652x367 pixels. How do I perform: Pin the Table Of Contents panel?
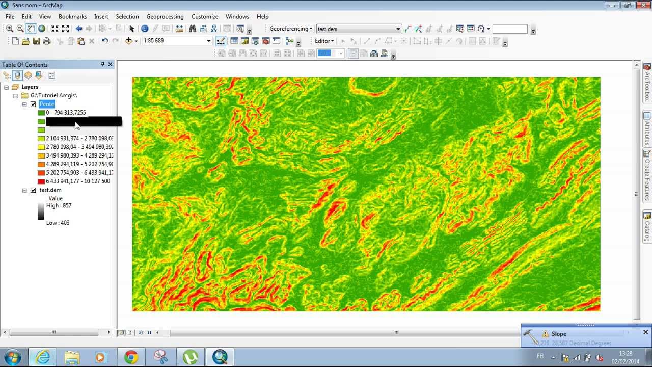tap(102, 64)
